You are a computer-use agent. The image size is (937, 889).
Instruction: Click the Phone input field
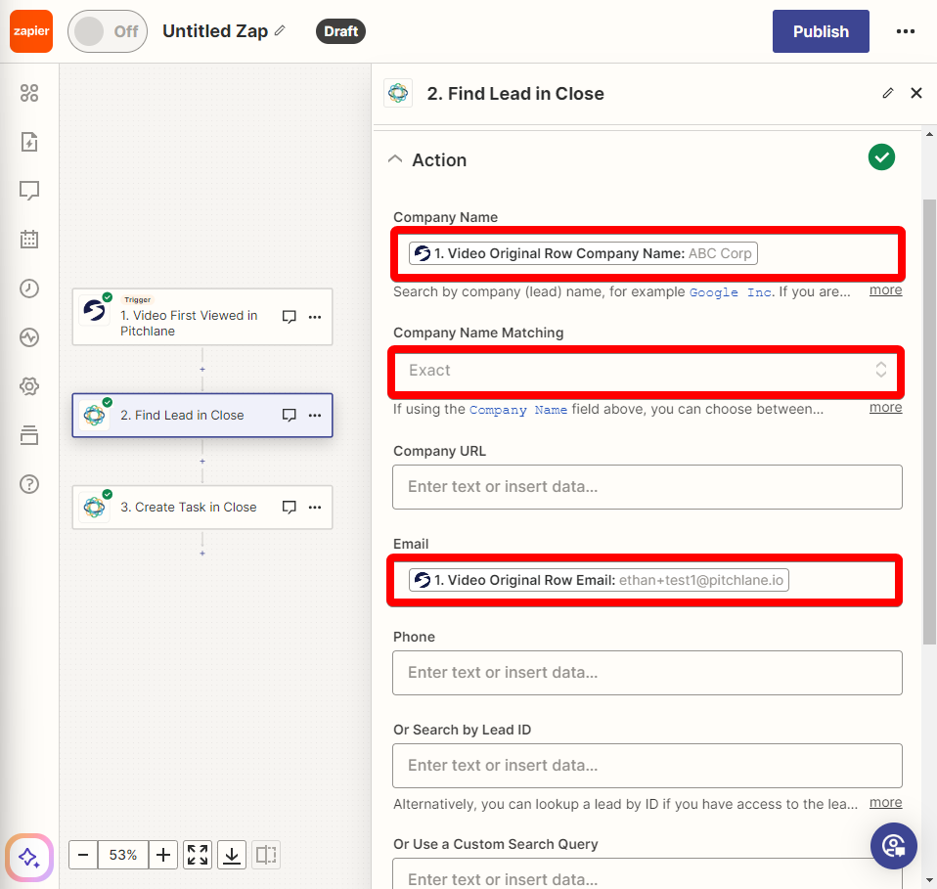click(647, 673)
